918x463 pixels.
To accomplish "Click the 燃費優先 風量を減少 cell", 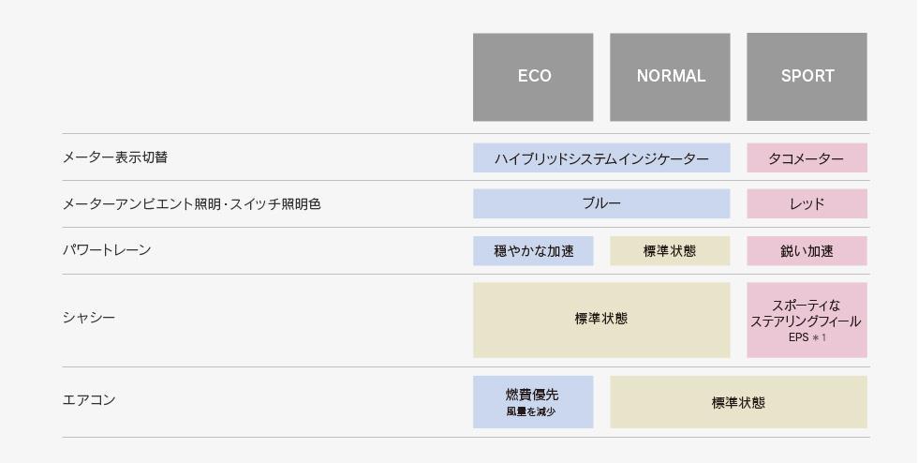I will [533, 402].
